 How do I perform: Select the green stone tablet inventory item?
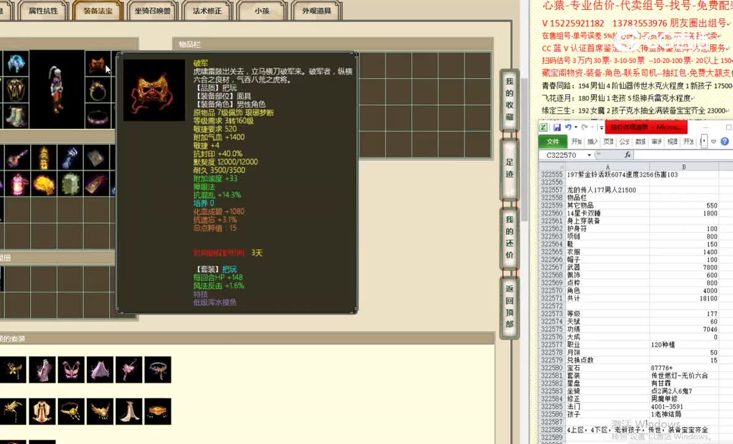[x=70, y=184]
